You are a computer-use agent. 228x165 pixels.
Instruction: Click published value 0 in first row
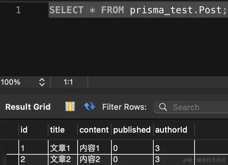(x=132, y=148)
